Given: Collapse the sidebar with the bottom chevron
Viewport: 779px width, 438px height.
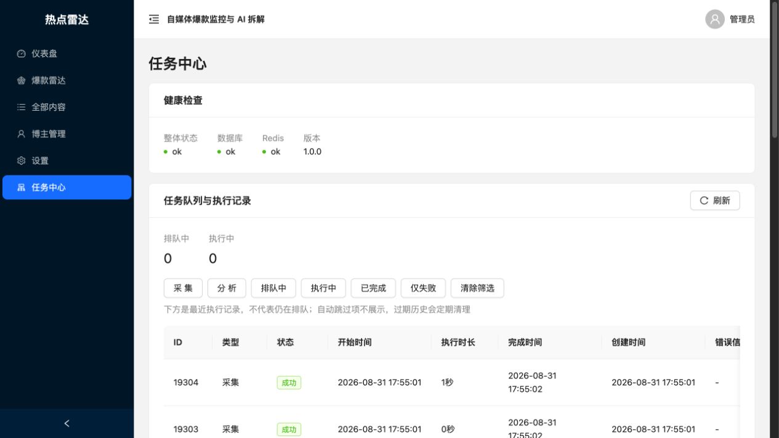Looking at the screenshot, I should pos(67,423).
